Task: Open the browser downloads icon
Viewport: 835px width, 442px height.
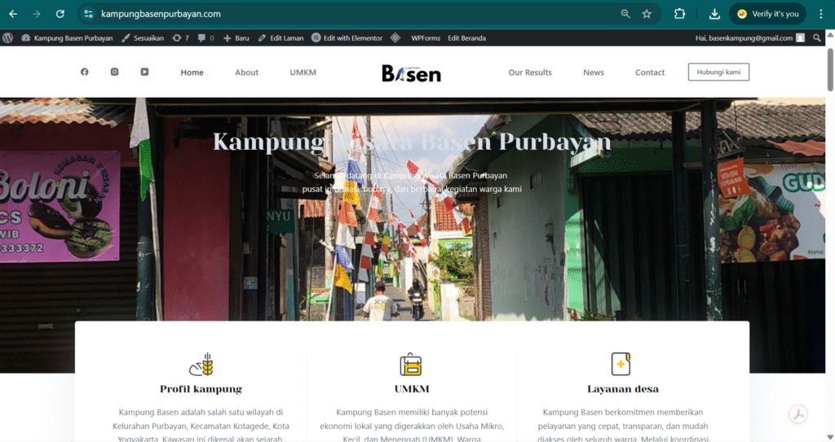Action: [x=714, y=14]
